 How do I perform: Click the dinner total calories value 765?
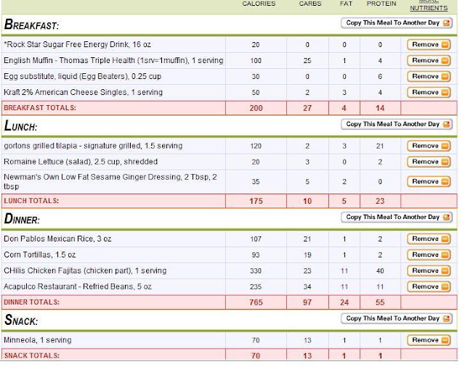click(x=256, y=302)
